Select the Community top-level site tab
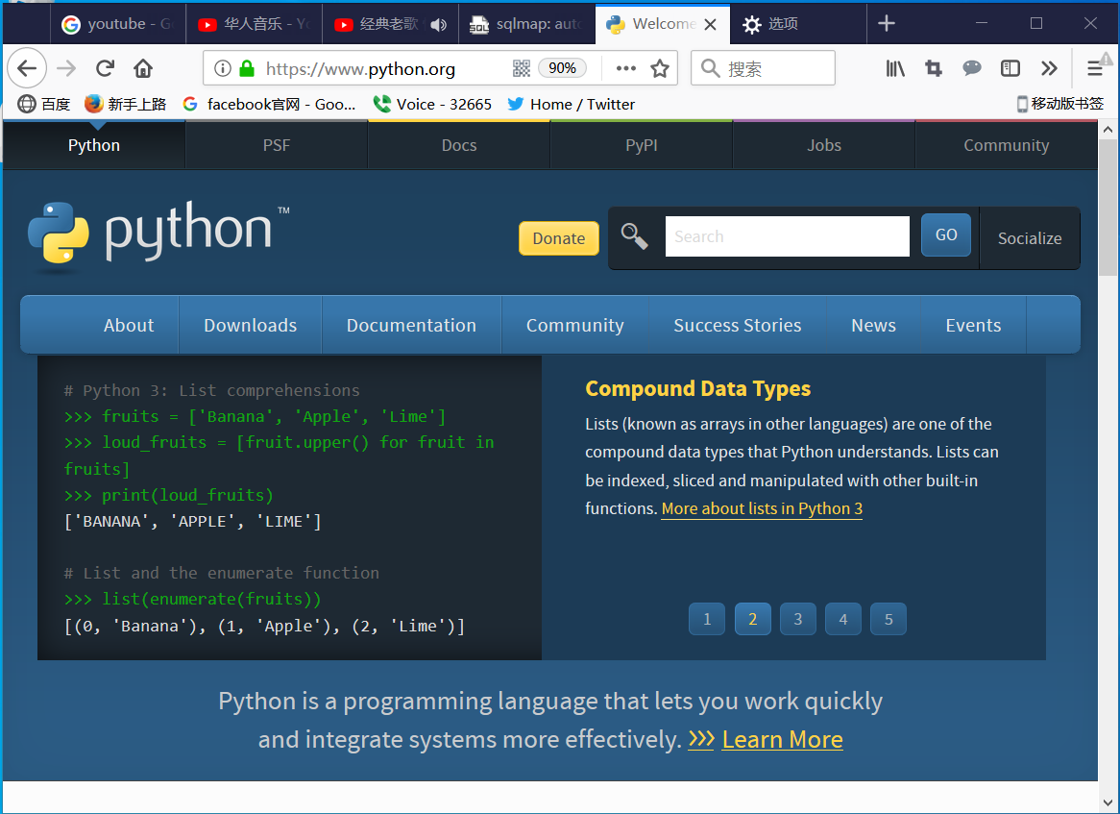This screenshot has height=814, width=1120. click(1007, 145)
